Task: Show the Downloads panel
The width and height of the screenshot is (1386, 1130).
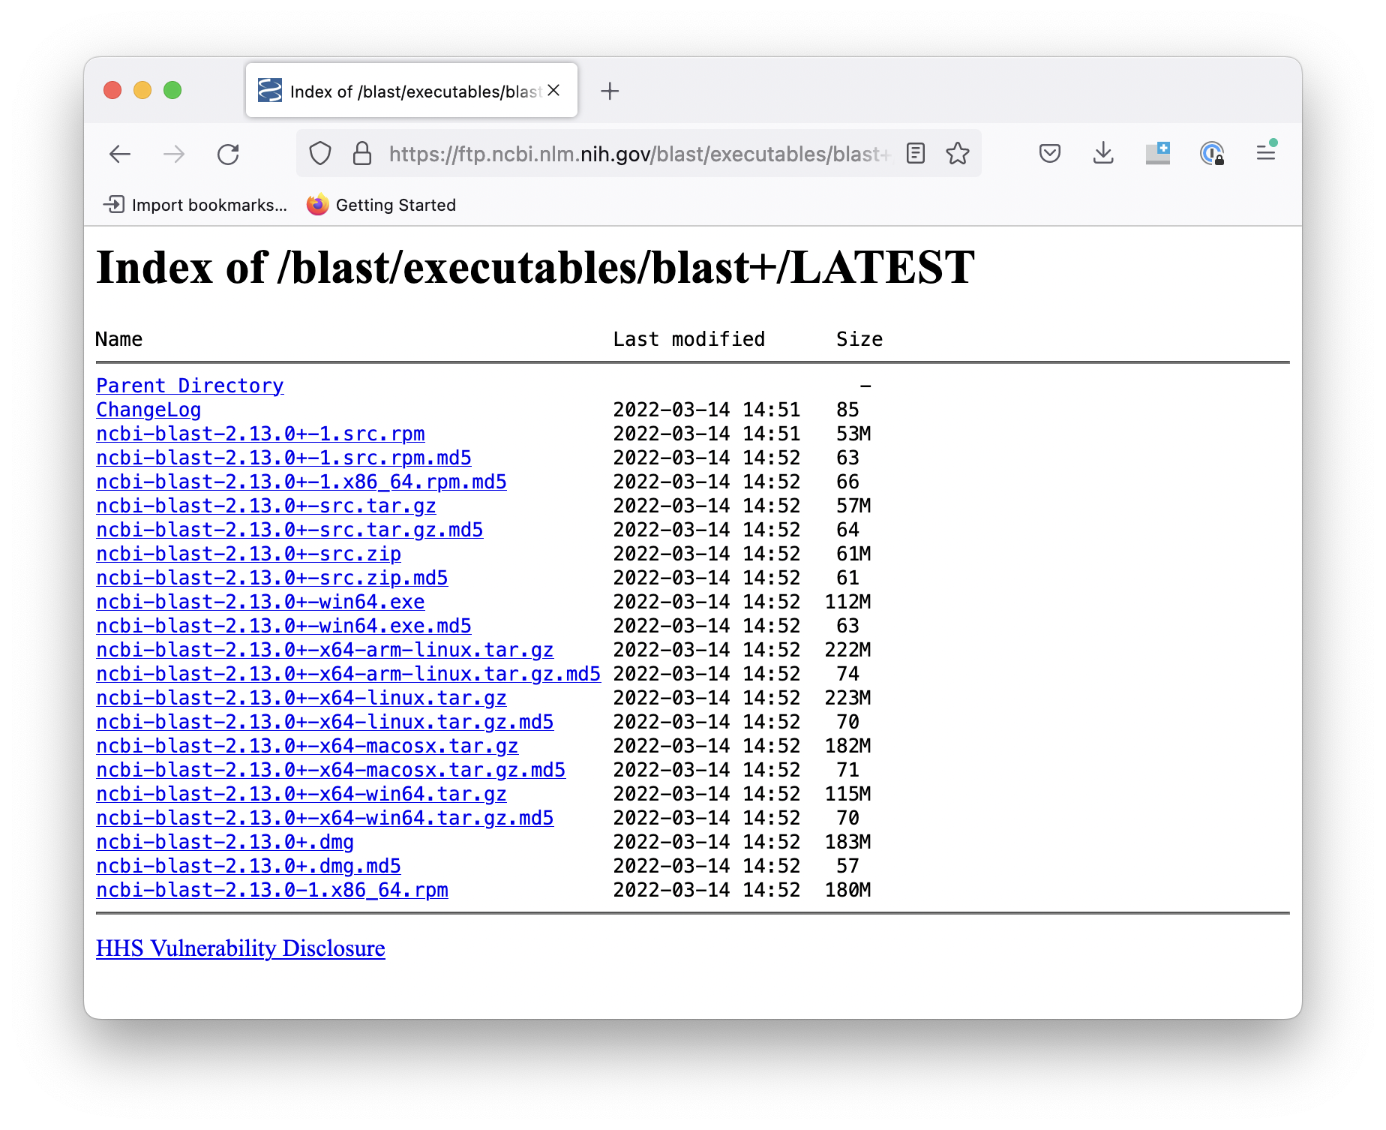Action: (x=1103, y=154)
